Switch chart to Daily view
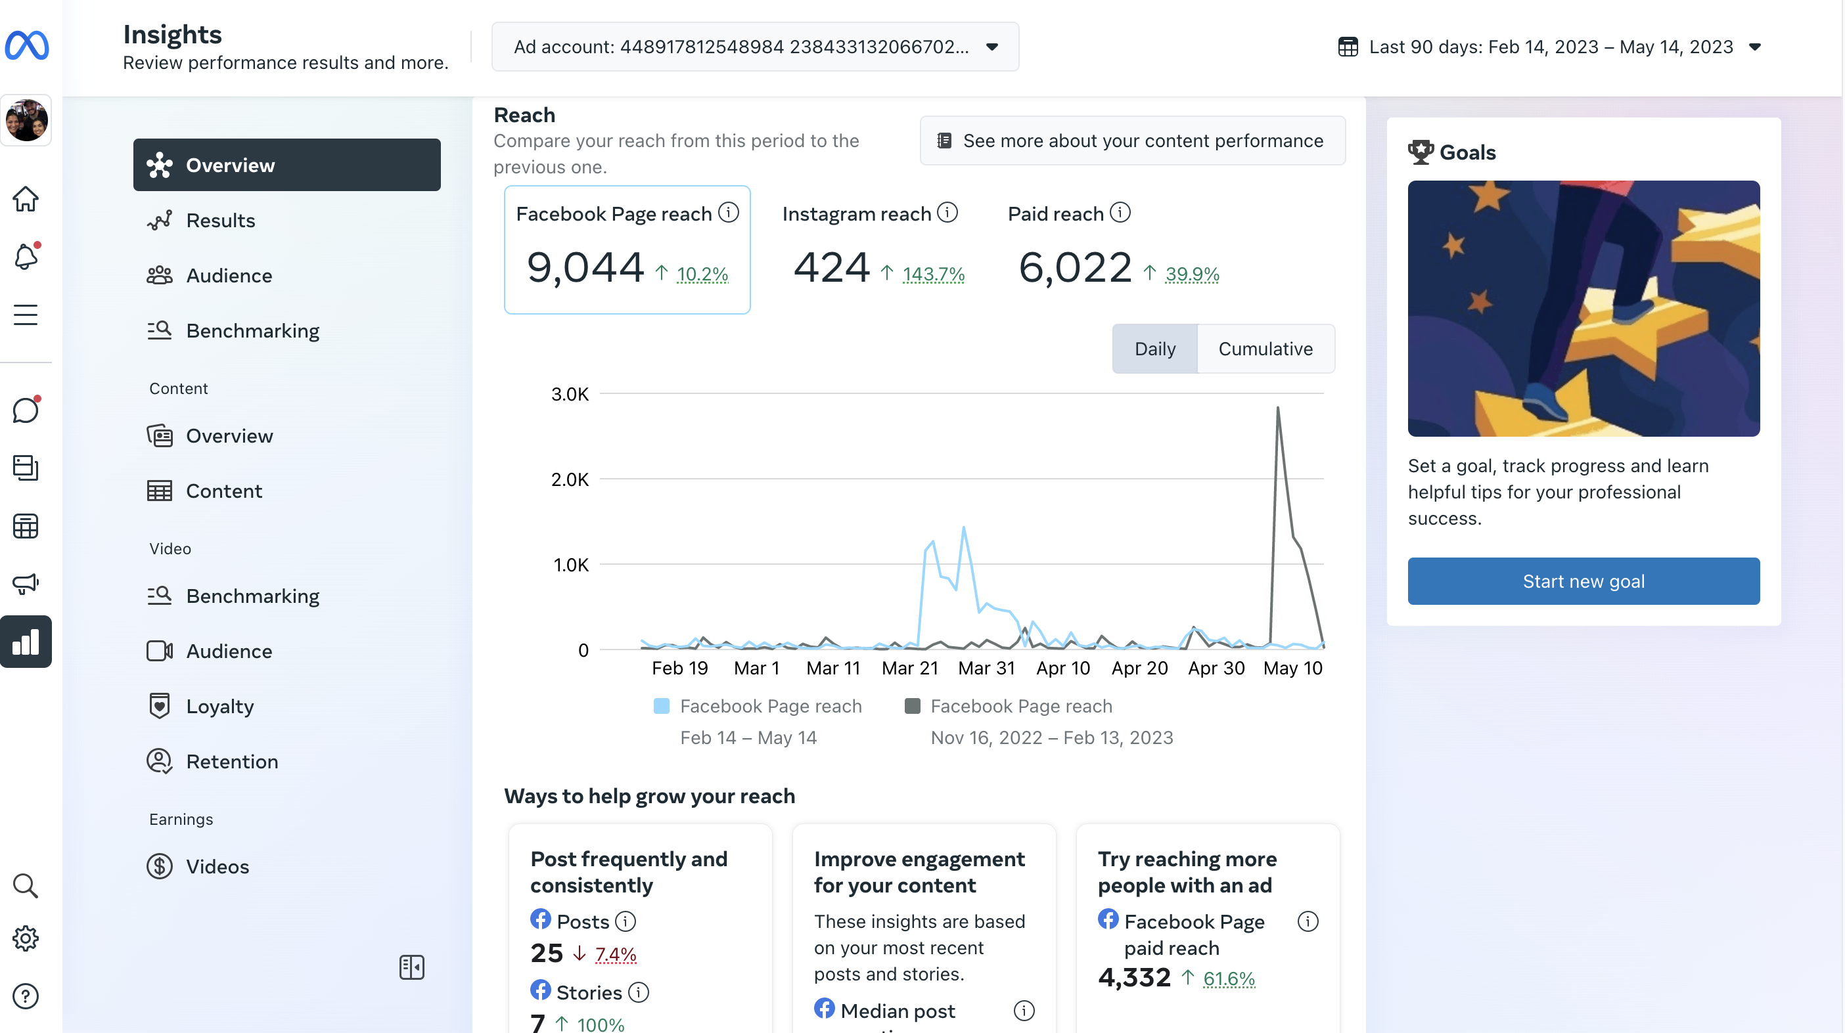This screenshot has width=1845, height=1033. pos(1154,349)
